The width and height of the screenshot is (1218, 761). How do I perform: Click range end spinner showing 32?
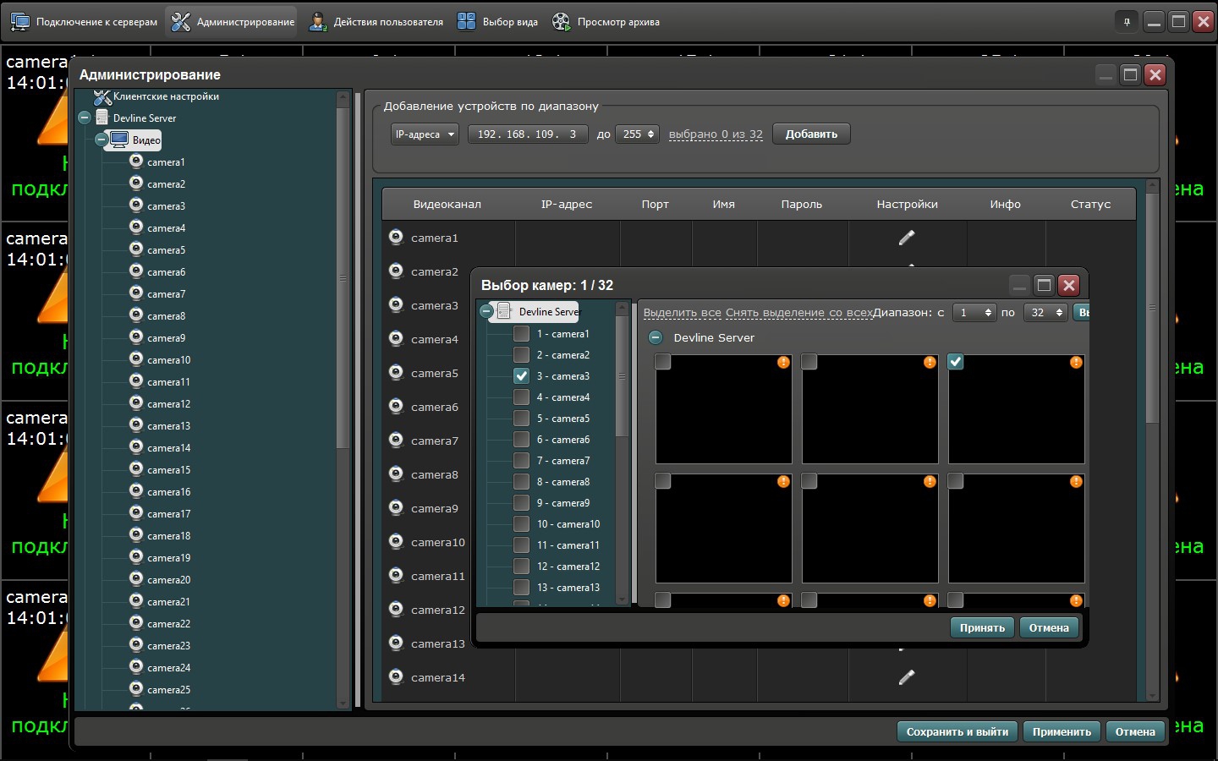point(1045,313)
